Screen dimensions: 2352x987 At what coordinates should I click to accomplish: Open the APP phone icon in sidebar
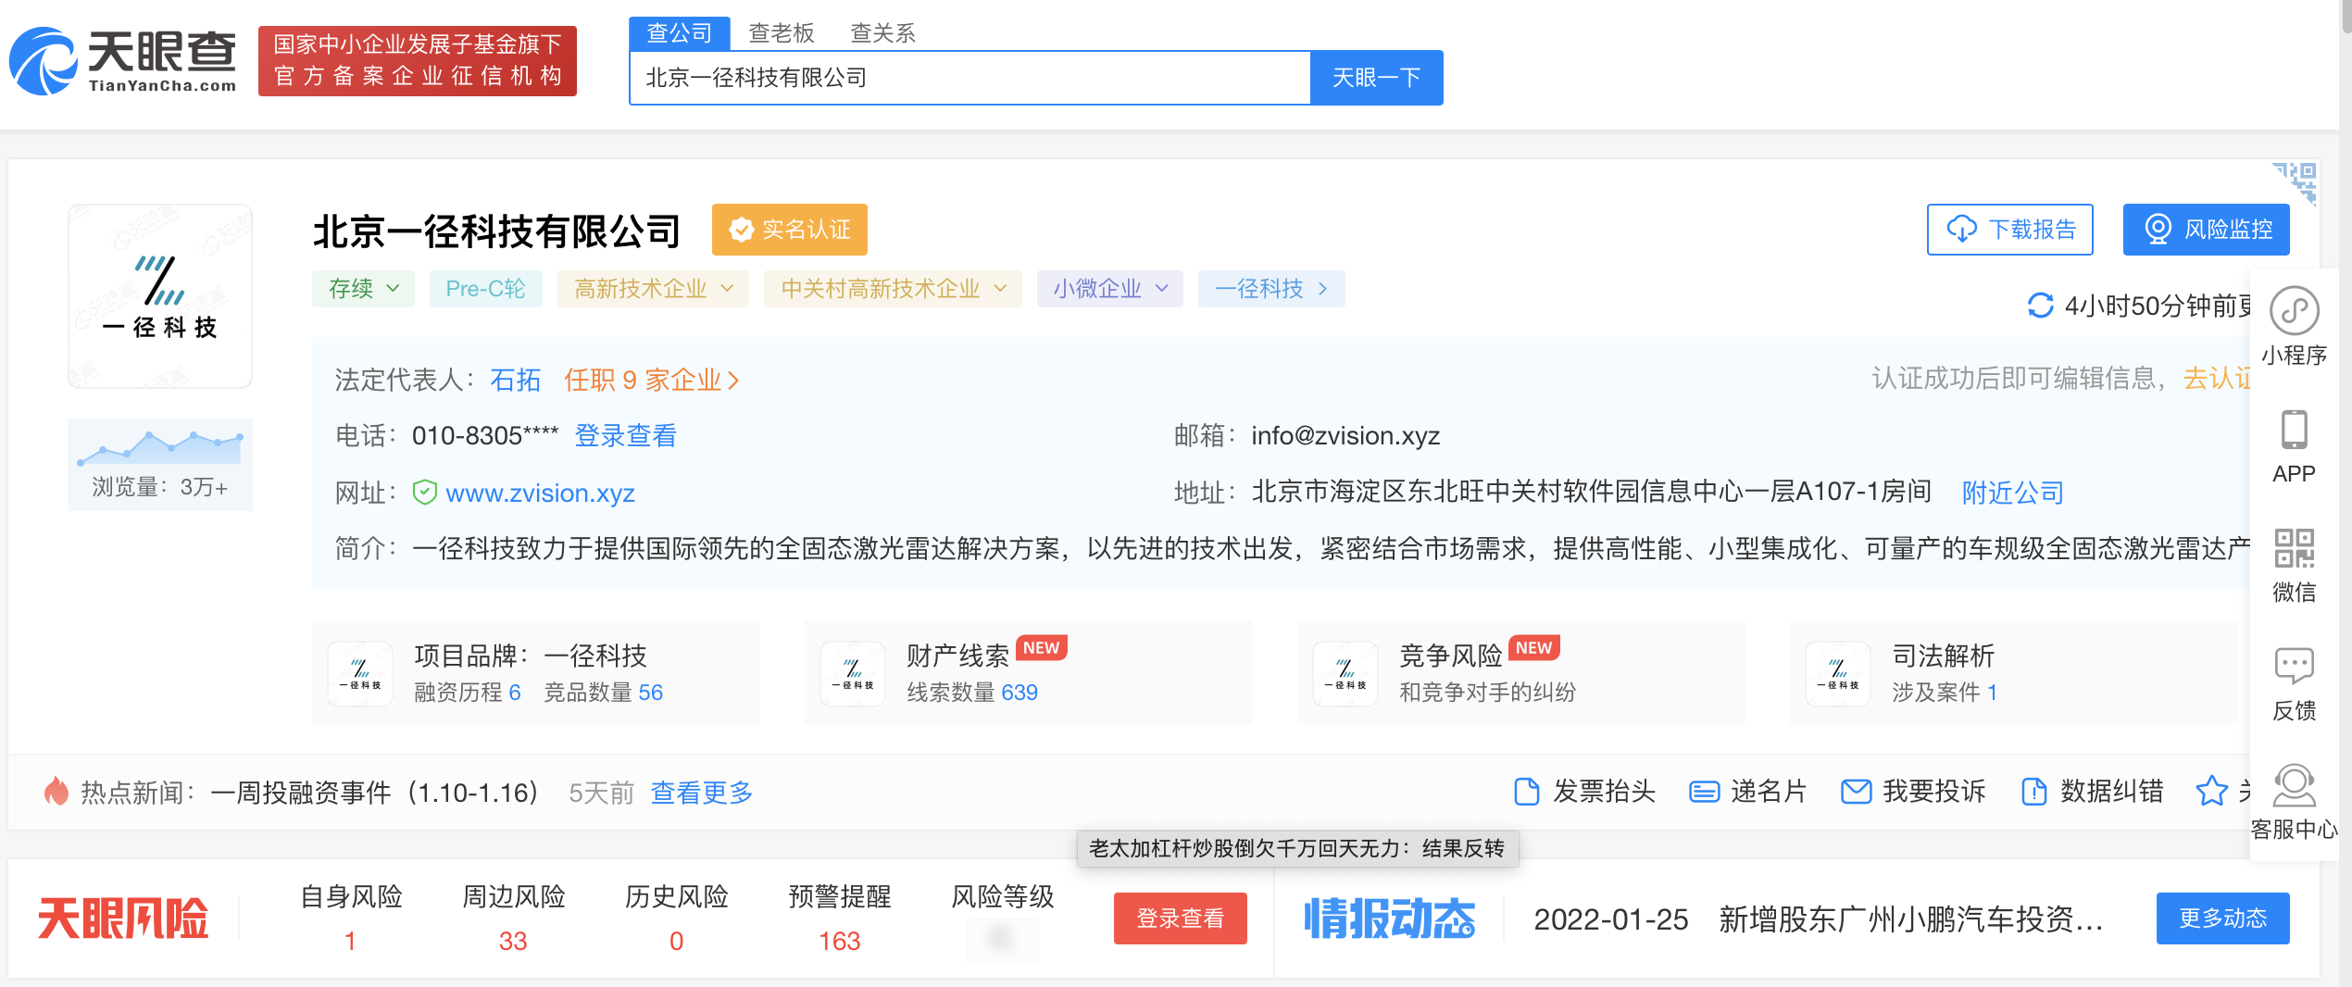pos(2294,430)
